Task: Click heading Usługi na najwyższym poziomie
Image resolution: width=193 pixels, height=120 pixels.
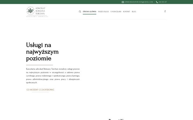Action: point(42,52)
